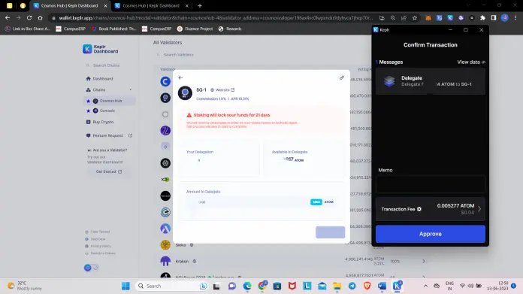The height and width of the screenshot is (294, 523).
Task: Open View data in Keplr popup
Action: (x=471, y=62)
